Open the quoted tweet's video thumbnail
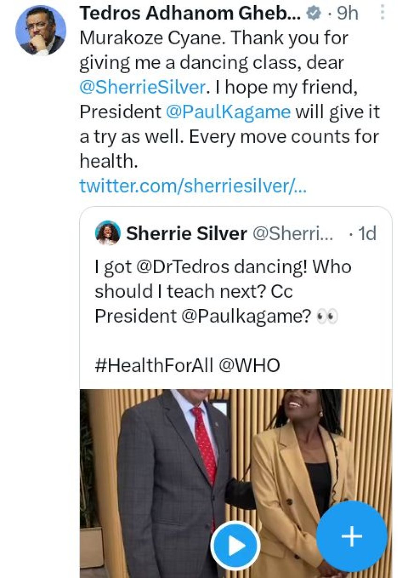The height and width of the screenshot is (578, 408). [235, 483]
